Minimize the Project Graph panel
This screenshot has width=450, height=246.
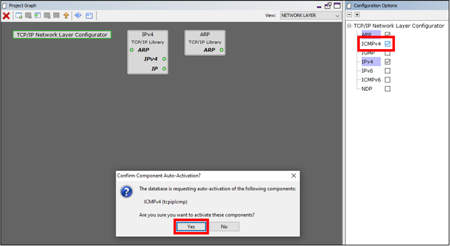click(x=319, y=6)
